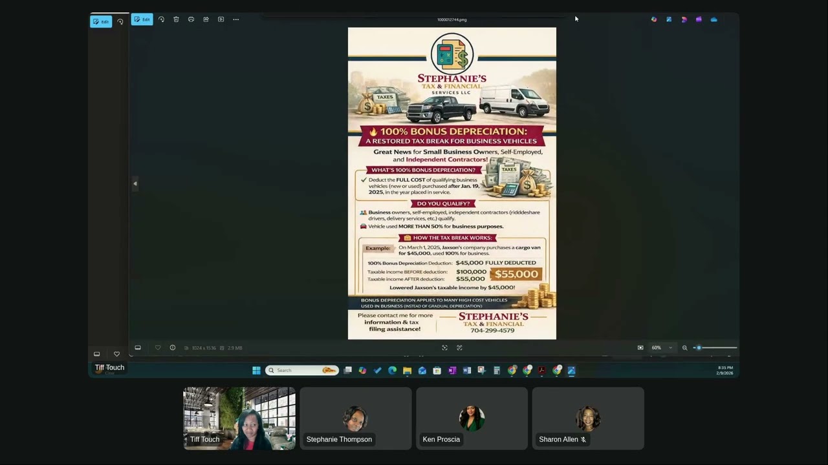
Task: Fit the image to window
Action: pyautogui.click(x=640, y=347)
